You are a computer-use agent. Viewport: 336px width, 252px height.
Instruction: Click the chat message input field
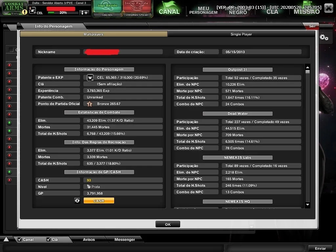click(114, 248)
